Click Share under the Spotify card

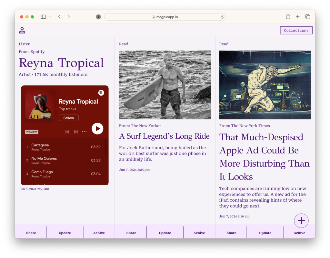tap(31, 233)
